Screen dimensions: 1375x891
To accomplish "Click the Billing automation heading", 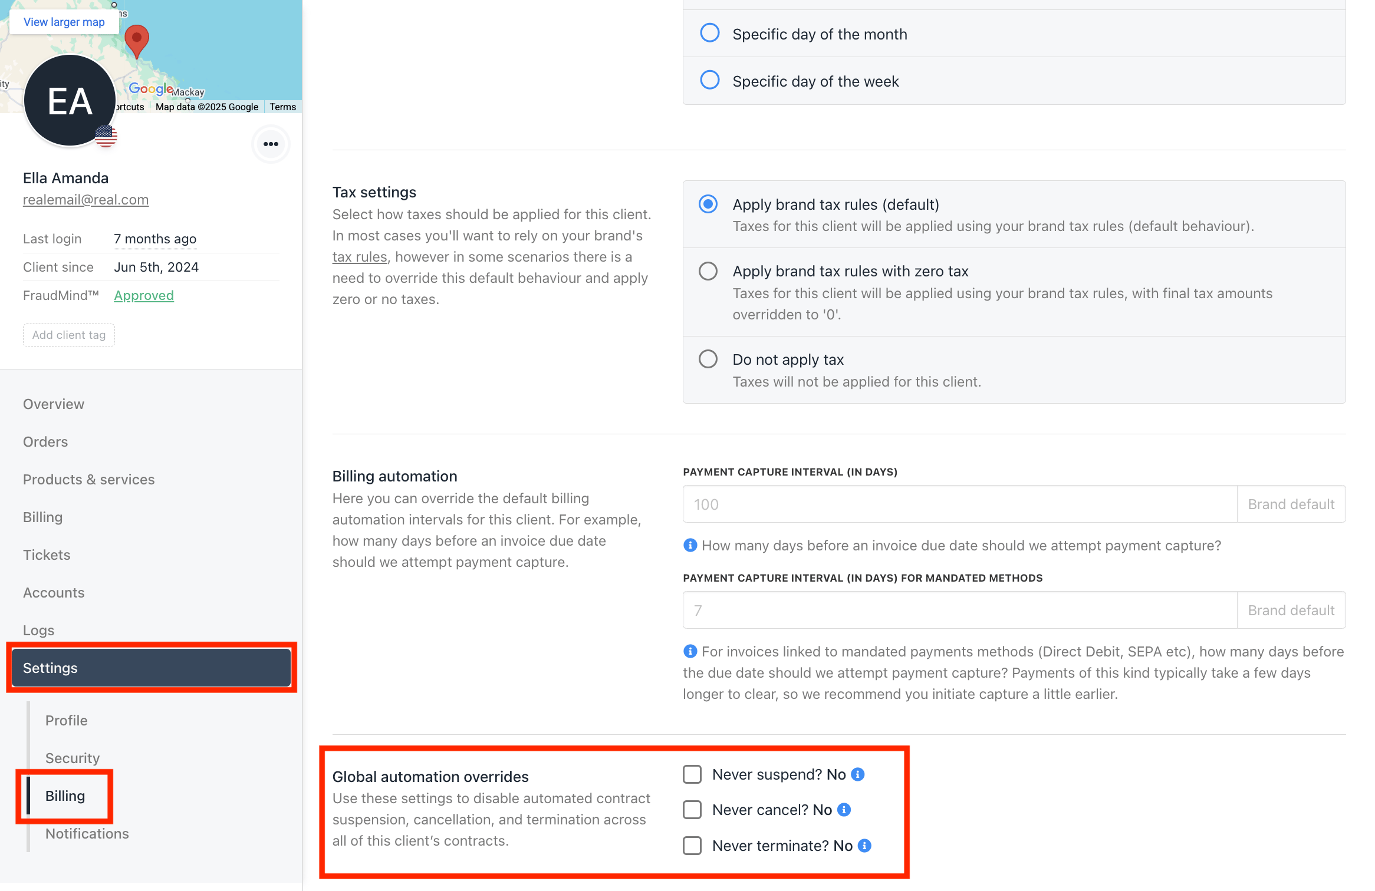I will 395,476.
